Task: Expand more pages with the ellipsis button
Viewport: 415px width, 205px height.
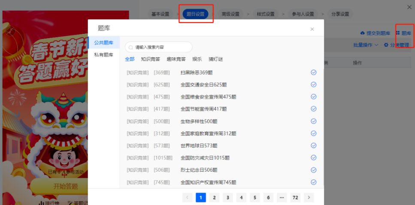Action: coord(282,197)
